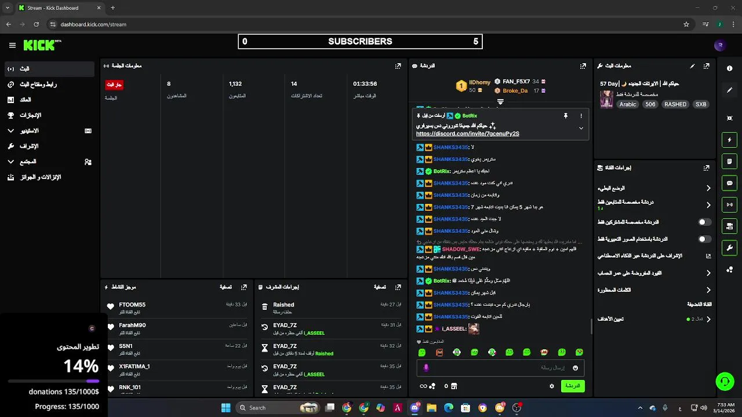This screenshot has width=742, height=417.
Task: Enable subscribers-only chat switch
Action: pyautogui.click(x=704, y=222)
